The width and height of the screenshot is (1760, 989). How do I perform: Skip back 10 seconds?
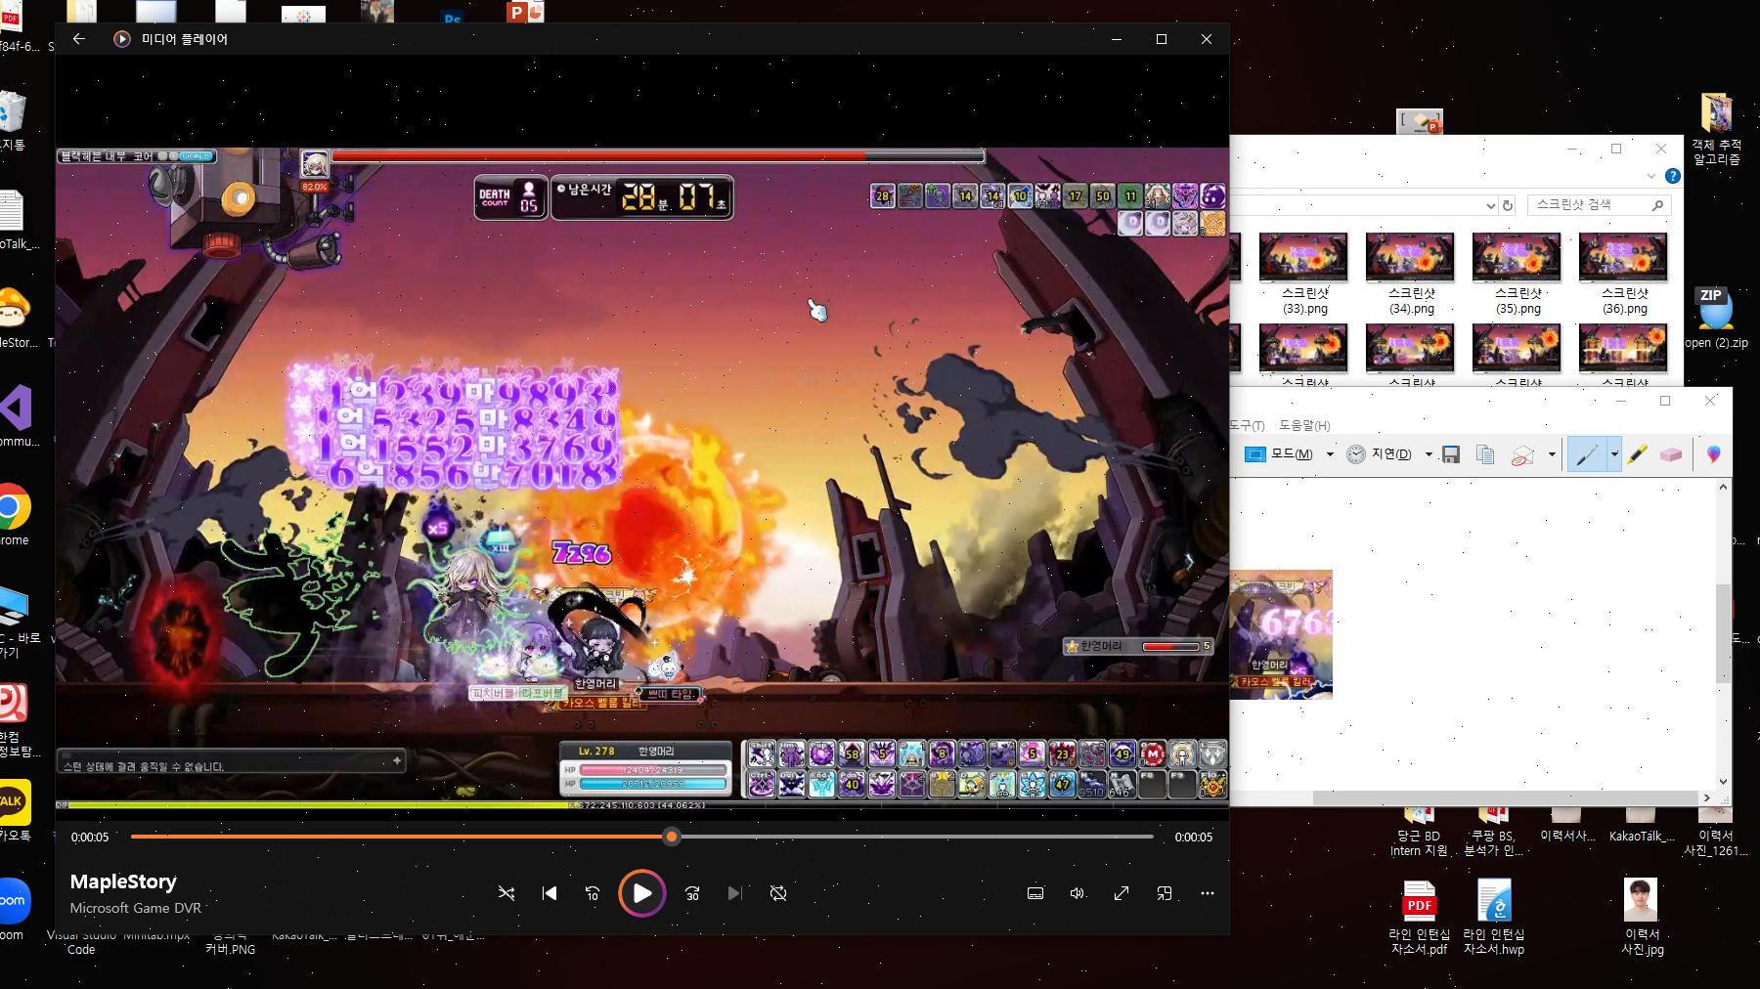[x=593, y=893]
